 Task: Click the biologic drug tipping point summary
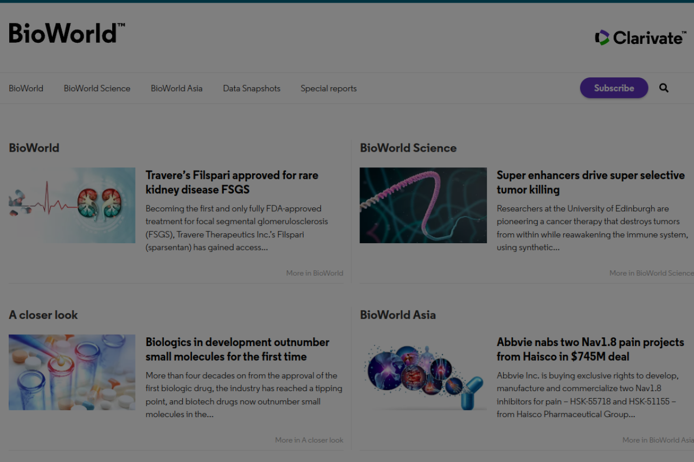[x=244, y=395]
